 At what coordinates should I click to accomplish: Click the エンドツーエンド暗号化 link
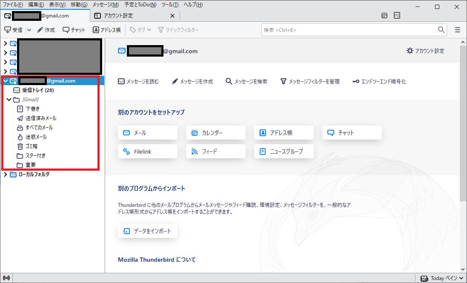379,81
